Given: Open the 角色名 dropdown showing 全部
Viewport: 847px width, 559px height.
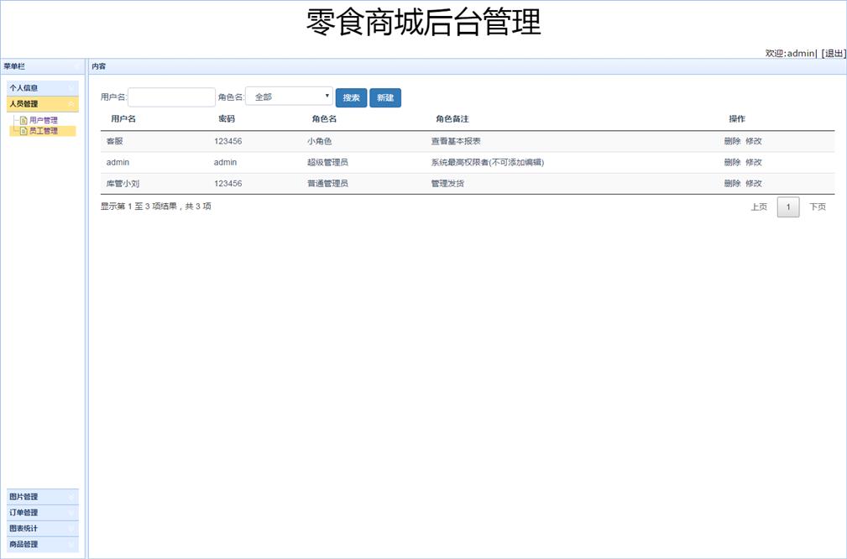Looking at the screenshot, I should click(289, 97).
